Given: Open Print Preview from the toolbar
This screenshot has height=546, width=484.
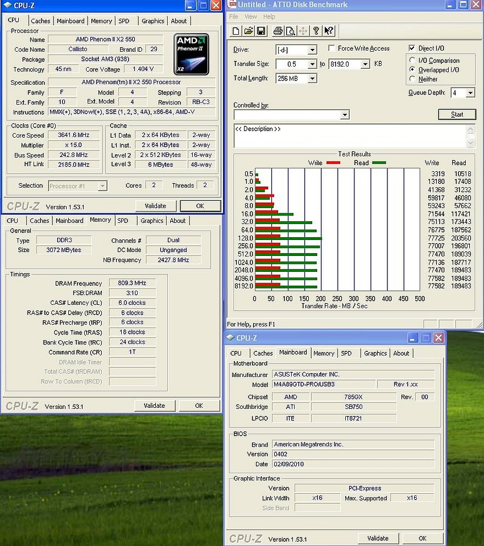Looking at the screenshot, I should pos(290,31).
